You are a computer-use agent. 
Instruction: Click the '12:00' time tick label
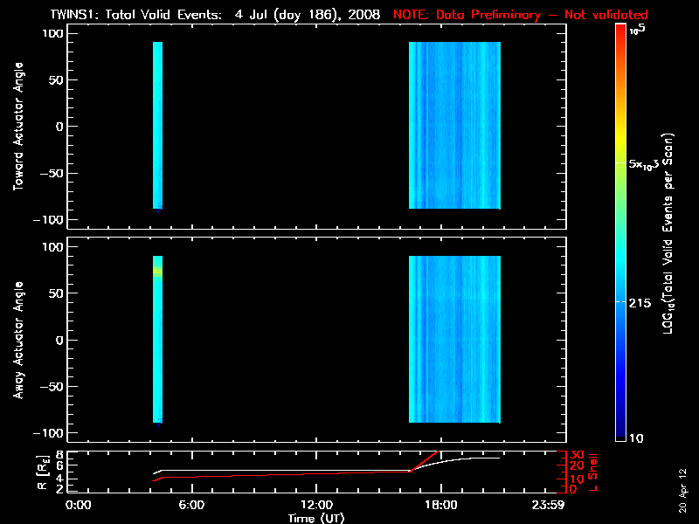tap(316, 505)
